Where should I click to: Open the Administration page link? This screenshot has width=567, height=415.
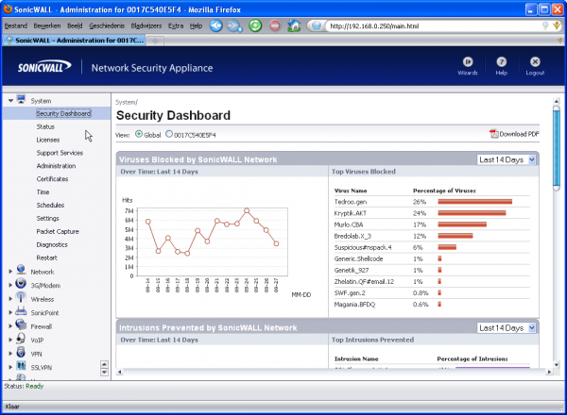point(56,166)
